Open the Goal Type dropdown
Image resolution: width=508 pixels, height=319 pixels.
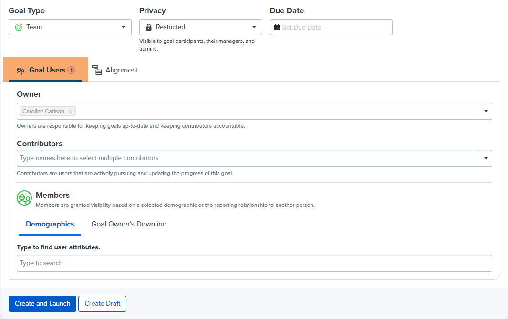(x=70, y=27)
